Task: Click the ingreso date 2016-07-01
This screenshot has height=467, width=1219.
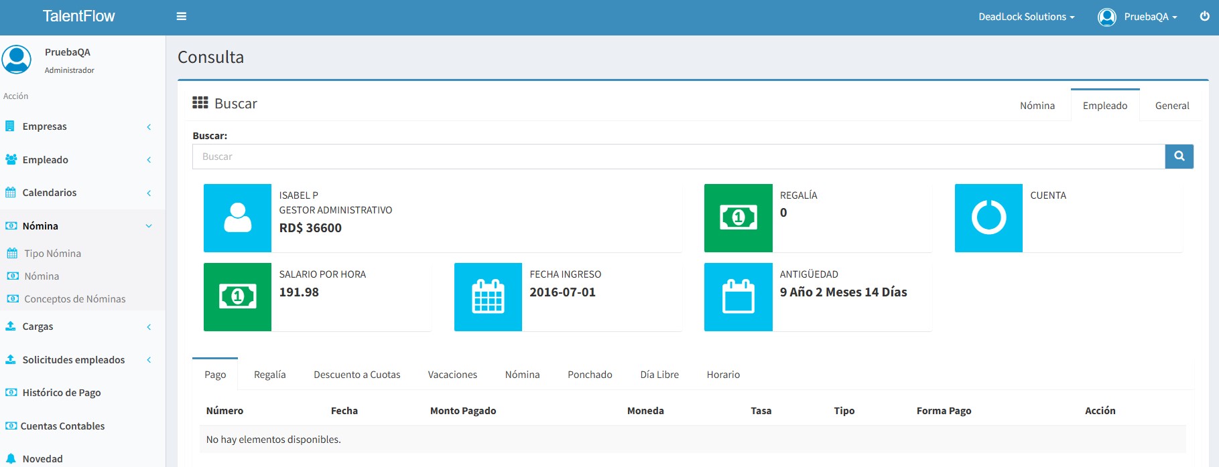Action: [562, 292]
